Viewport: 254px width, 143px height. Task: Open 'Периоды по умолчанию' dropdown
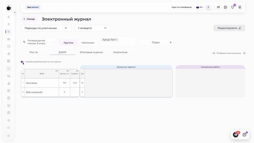46,28
